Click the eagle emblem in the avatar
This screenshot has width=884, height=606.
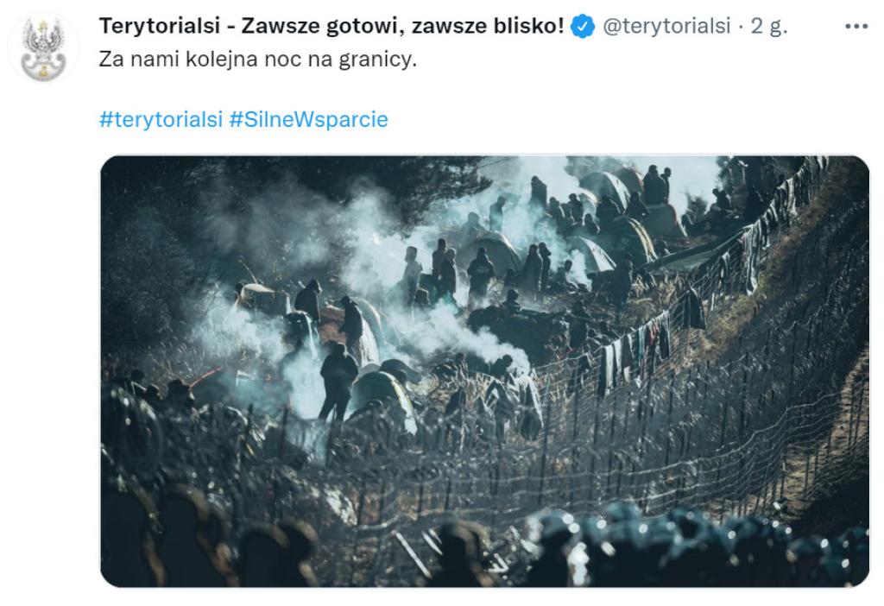(43, 48)
